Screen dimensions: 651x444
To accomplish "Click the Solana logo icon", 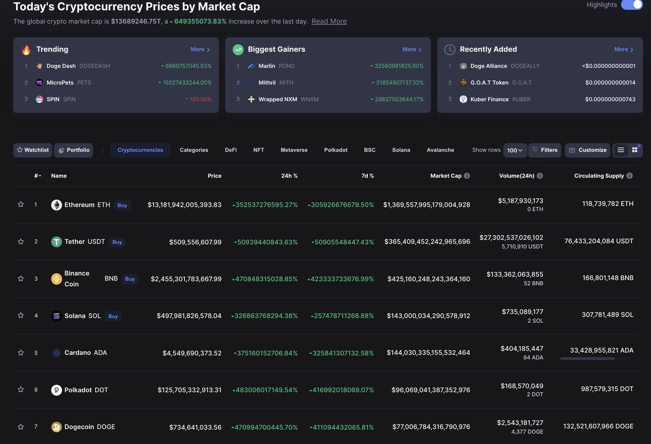I will tap(56, 316).
